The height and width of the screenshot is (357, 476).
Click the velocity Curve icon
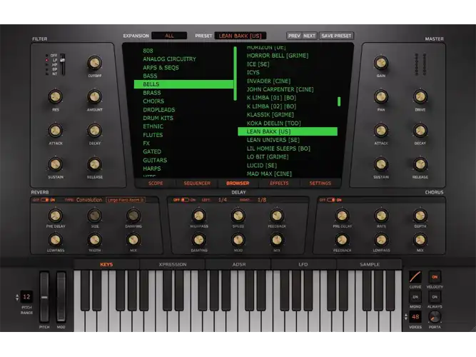415,277
